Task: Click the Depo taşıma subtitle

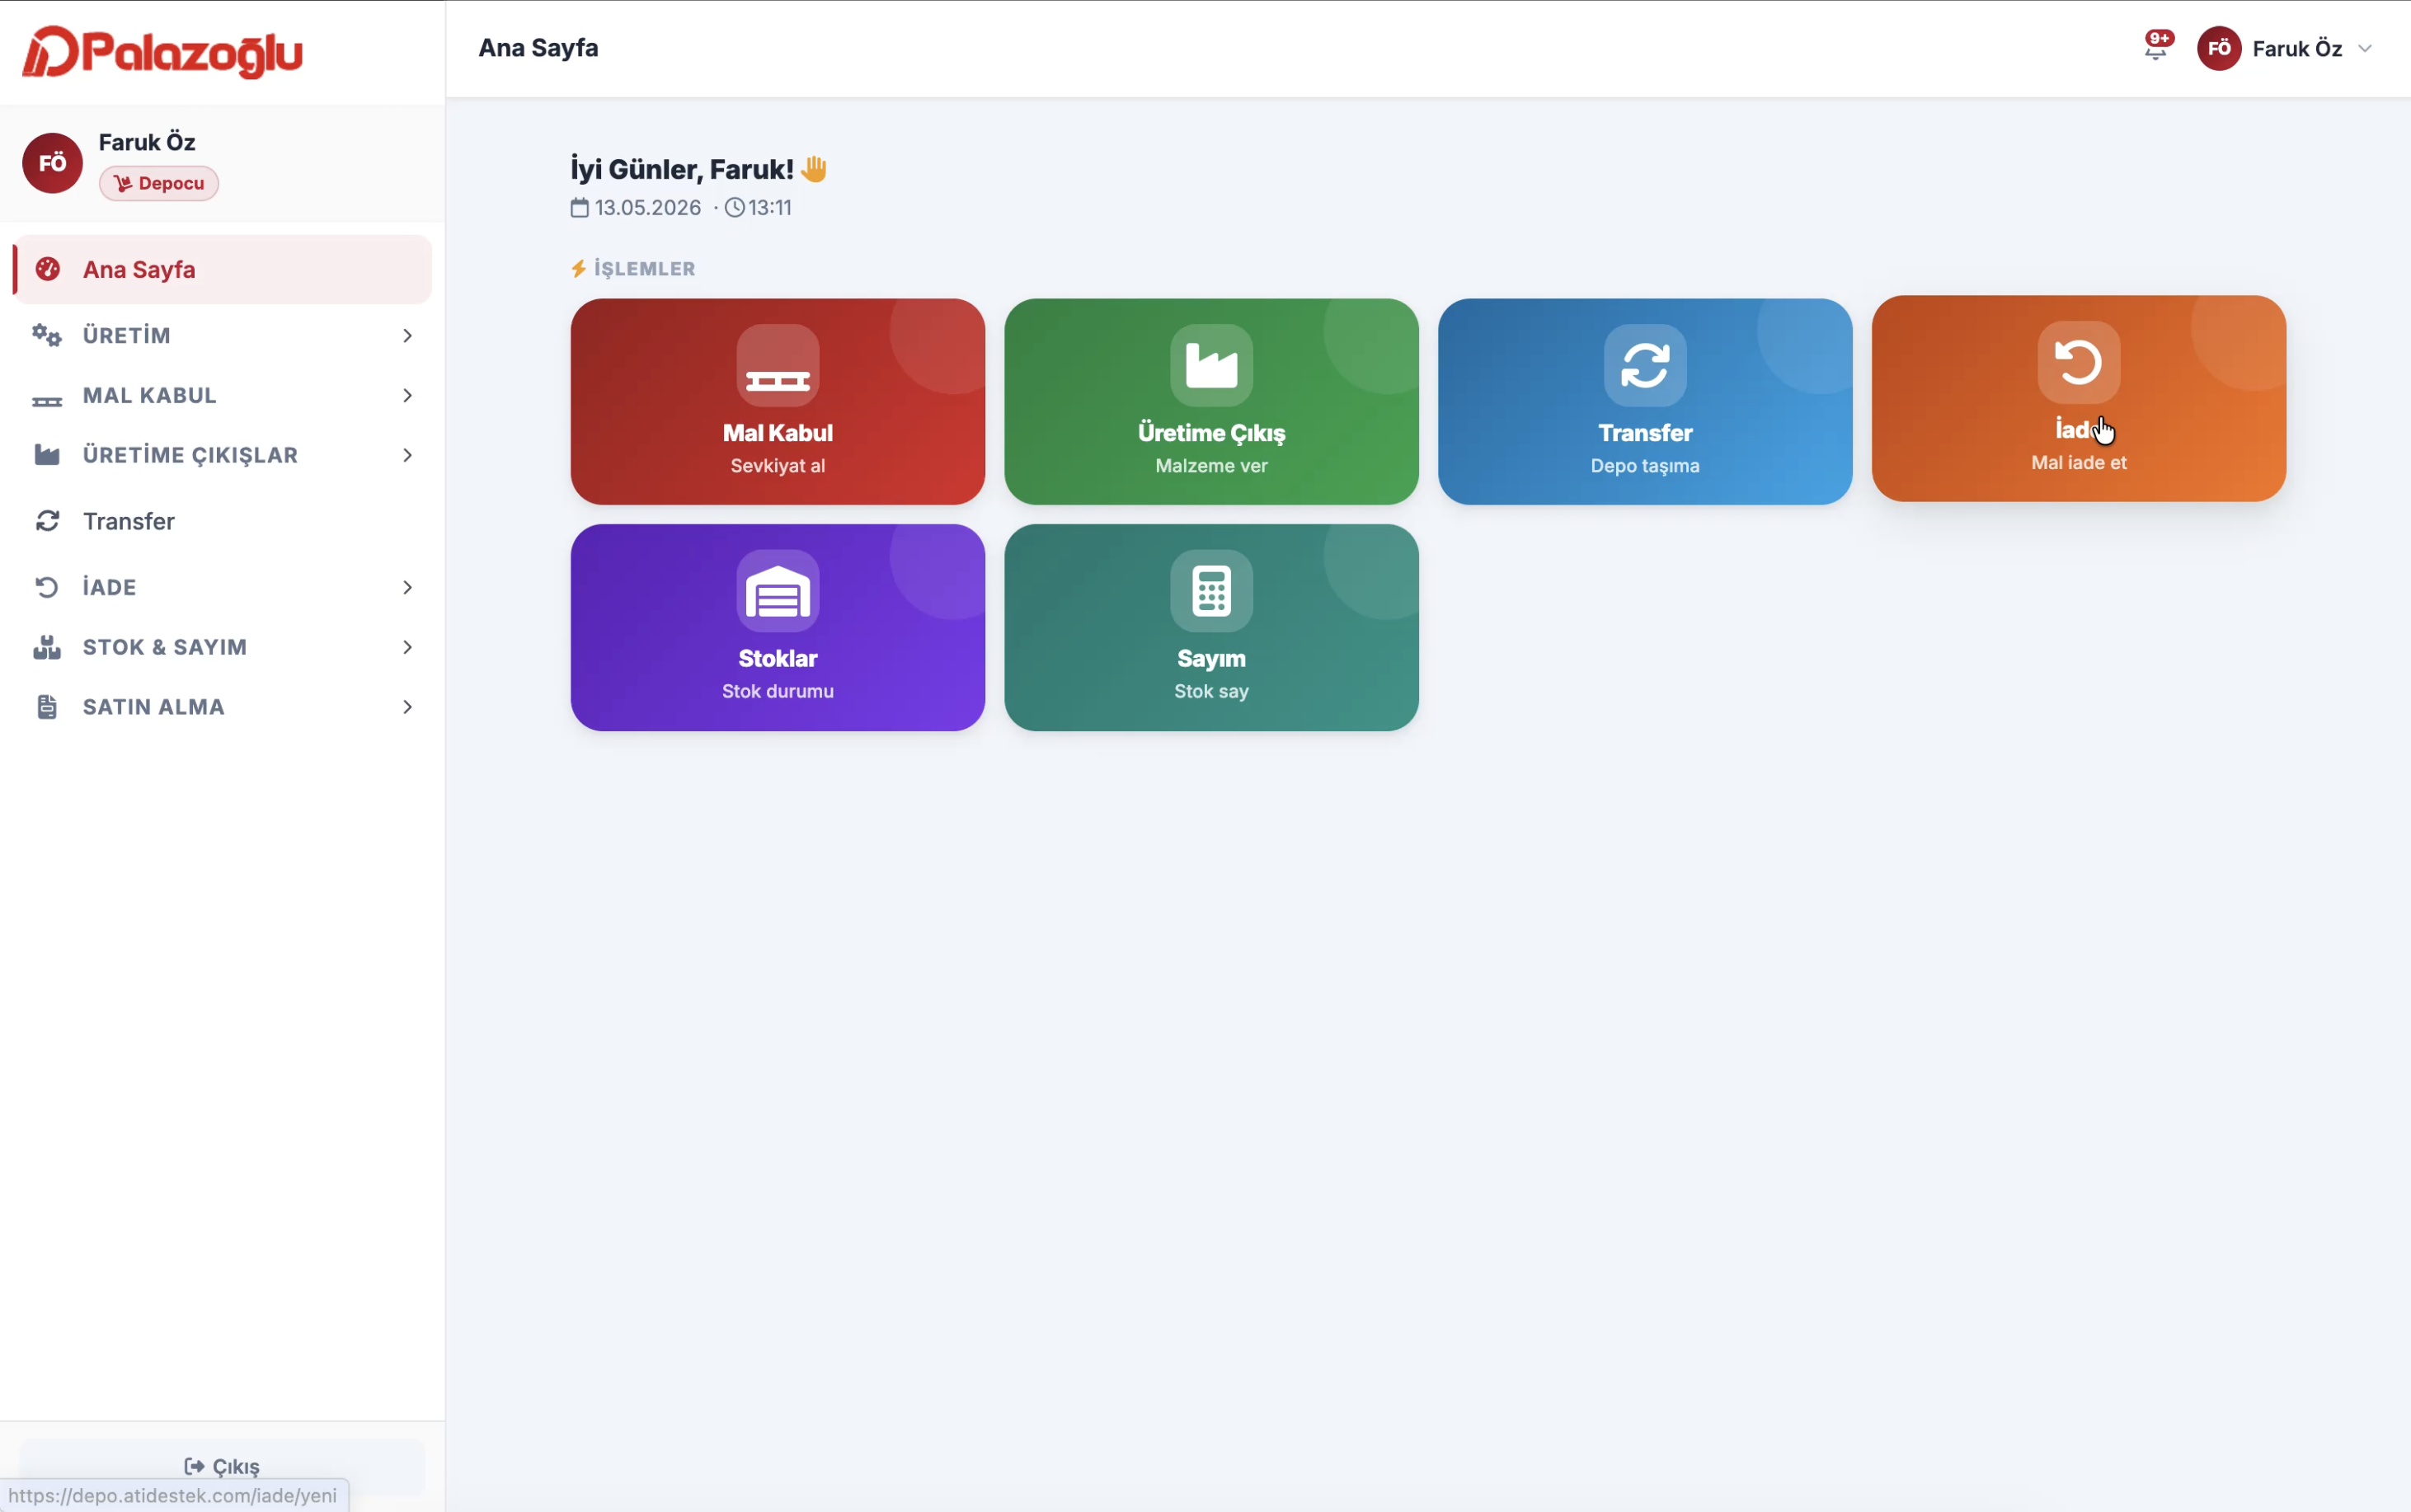Action: [1645, 465]
